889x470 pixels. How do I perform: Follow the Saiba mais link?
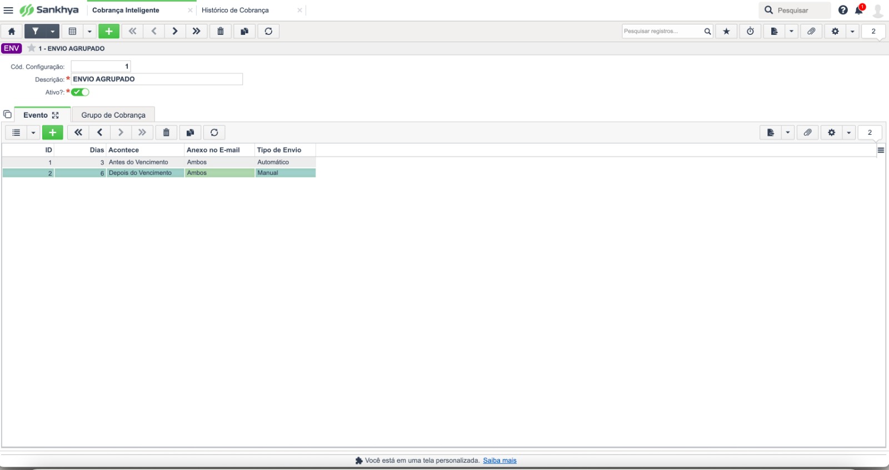500,461
